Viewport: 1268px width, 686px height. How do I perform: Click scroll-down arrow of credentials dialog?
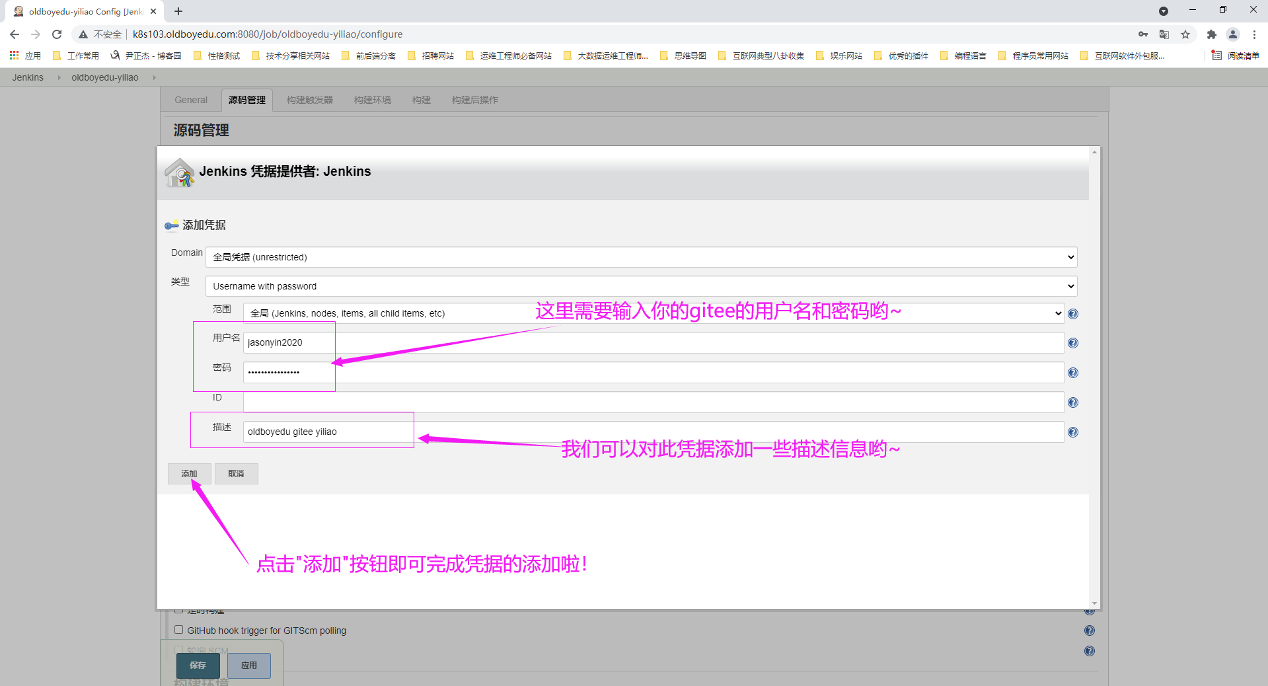tap(1094, 603)
